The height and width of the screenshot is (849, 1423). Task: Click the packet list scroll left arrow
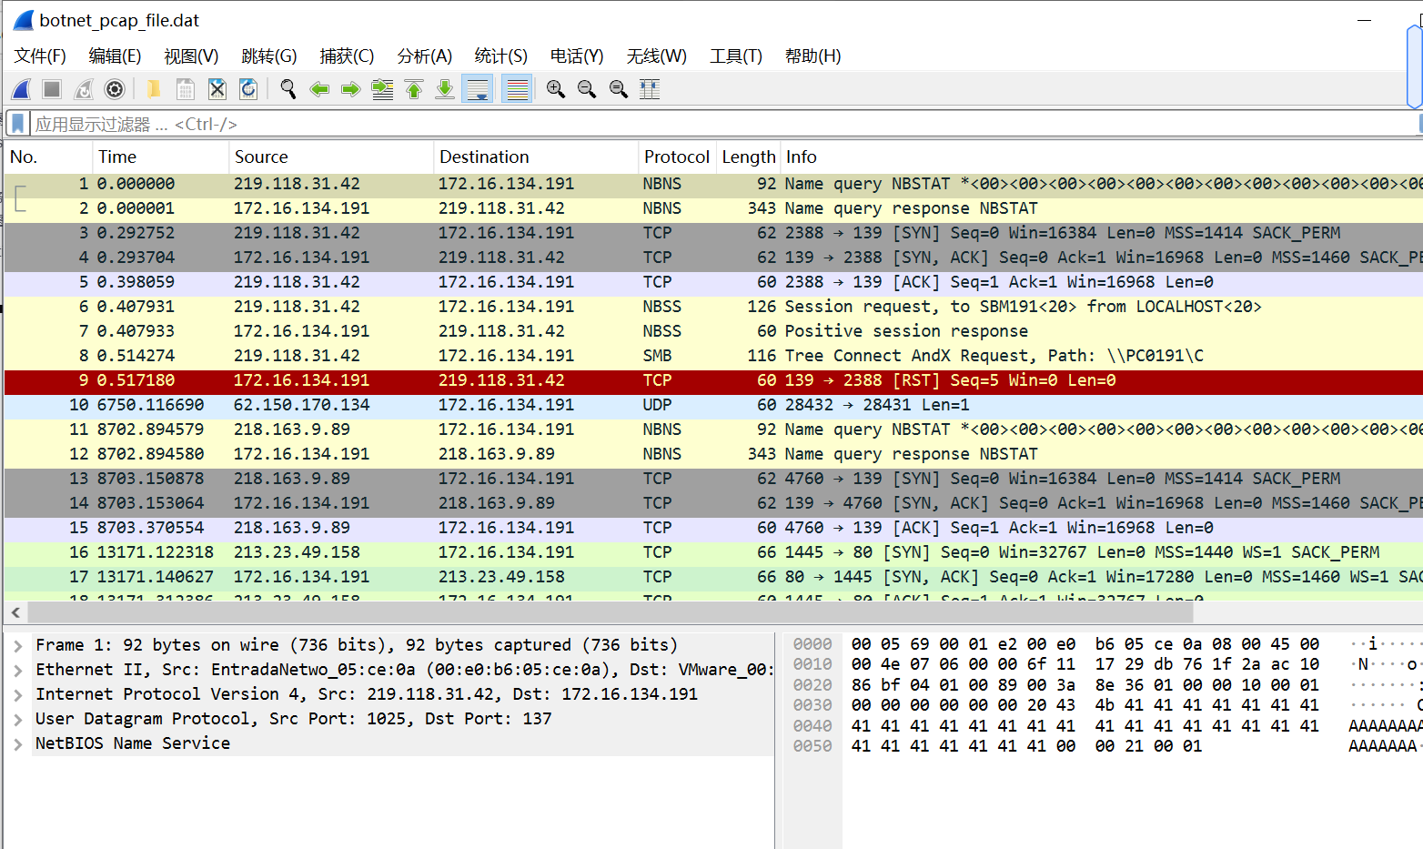point(15,612)
